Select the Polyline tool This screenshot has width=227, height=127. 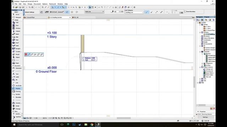(17, 89)
